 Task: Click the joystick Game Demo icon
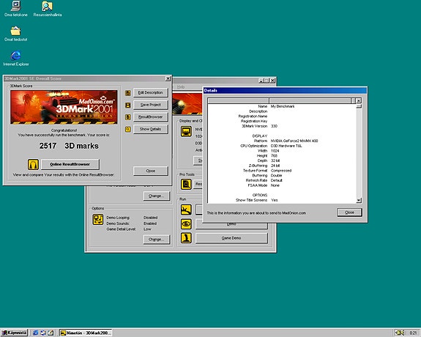click(186, 238)
